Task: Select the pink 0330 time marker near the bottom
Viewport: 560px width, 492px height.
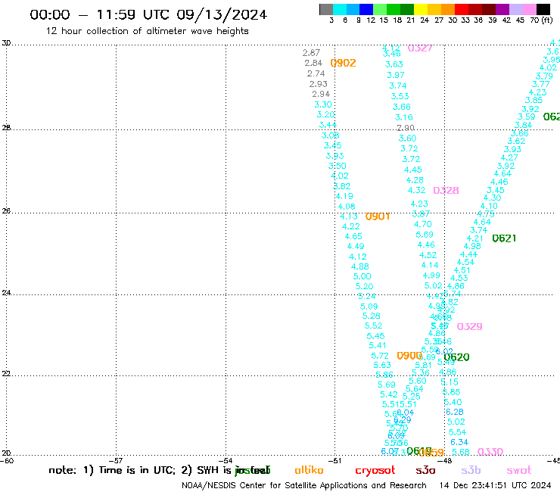Action: click(490, 452)
